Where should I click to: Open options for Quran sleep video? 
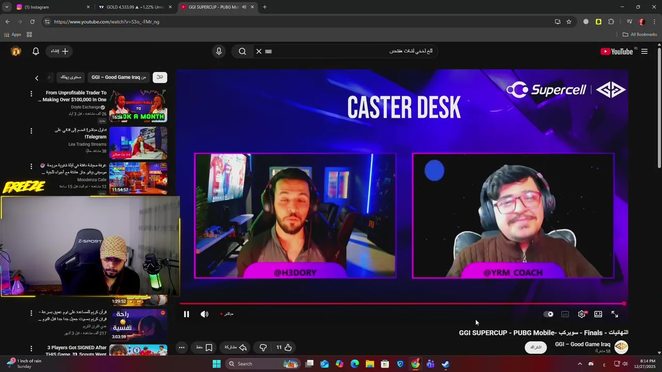click(31, 313)
